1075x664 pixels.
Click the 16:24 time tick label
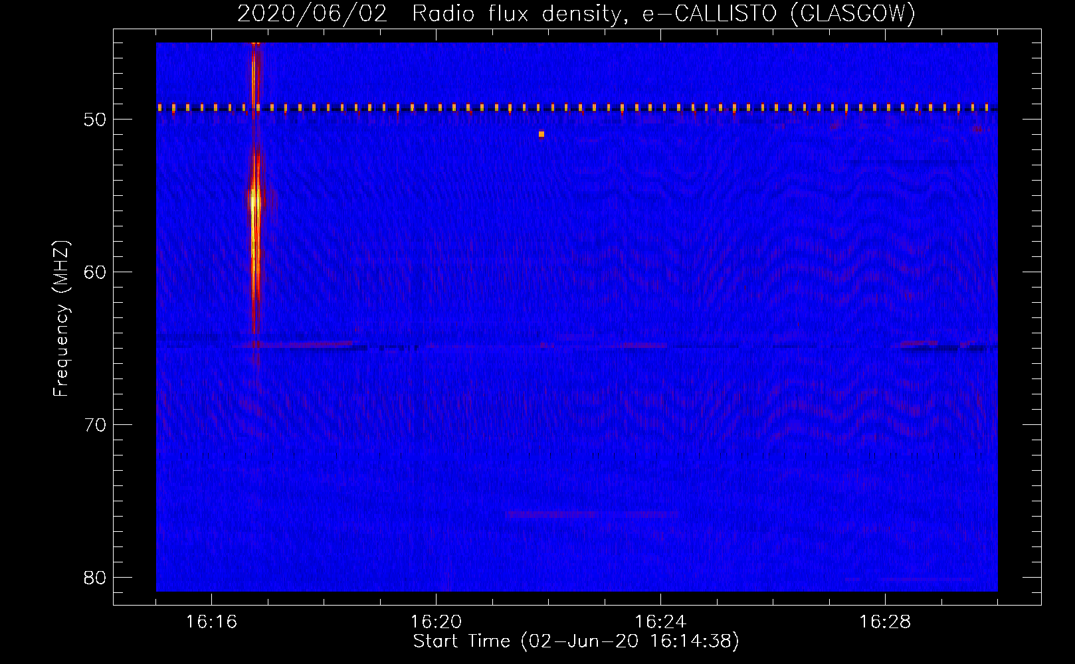click(x=660, y=622)
